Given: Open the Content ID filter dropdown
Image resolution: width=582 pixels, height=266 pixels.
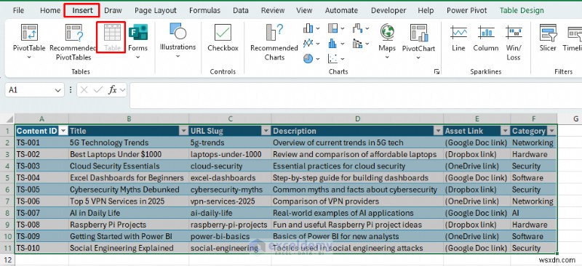Looking at the screenshot, I should point(63,131).
